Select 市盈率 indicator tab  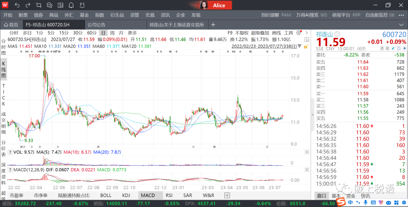point(16,195)
